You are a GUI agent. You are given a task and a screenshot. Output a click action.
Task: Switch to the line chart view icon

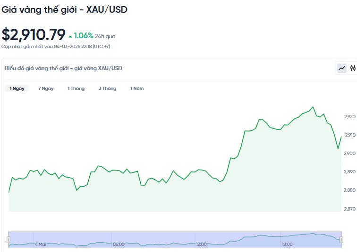(x=342, y=68)
